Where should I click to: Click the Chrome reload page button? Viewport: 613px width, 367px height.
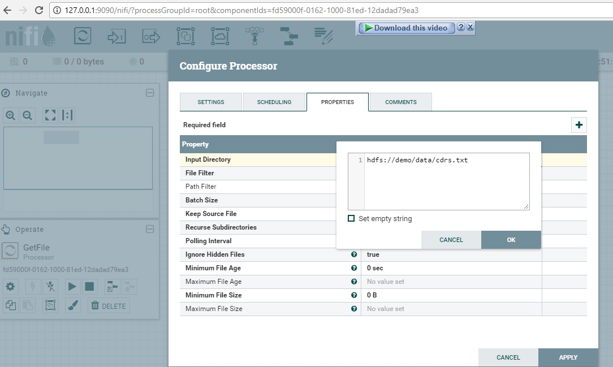39,10
